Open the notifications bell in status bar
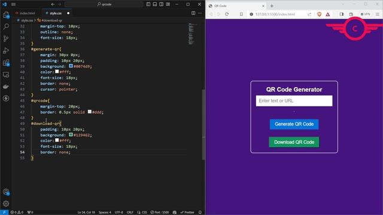Screen dimensions: 383x215 coord(200,213)
